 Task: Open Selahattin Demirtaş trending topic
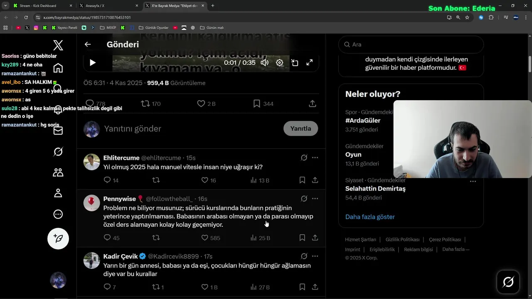tap(375, 189)
